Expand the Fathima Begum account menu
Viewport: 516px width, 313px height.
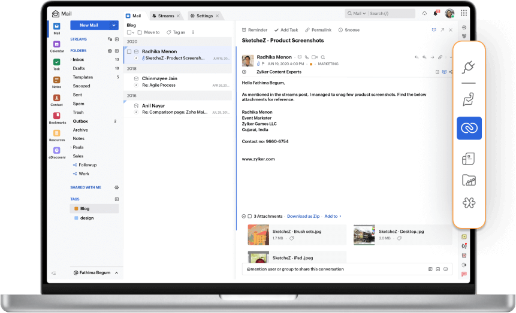[x=116, y=273]
